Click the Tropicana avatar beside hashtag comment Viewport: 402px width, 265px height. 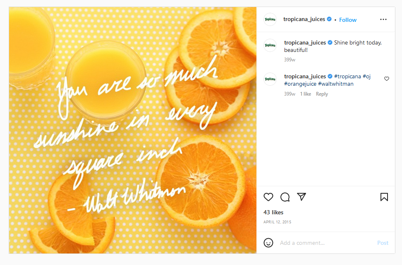pyautogui.click(x=270, y=79)
